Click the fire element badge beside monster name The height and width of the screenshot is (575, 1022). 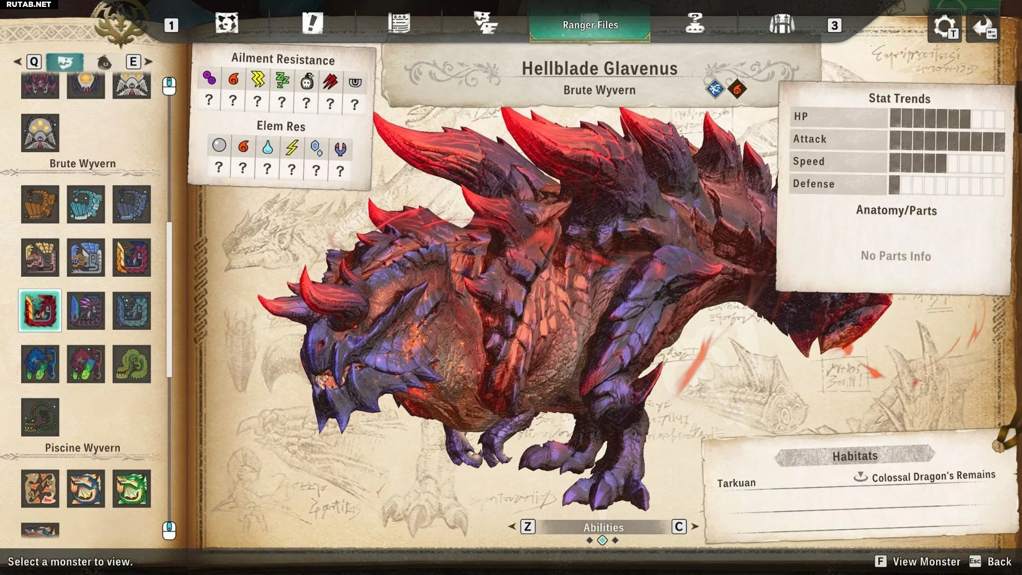coord(737,89)
